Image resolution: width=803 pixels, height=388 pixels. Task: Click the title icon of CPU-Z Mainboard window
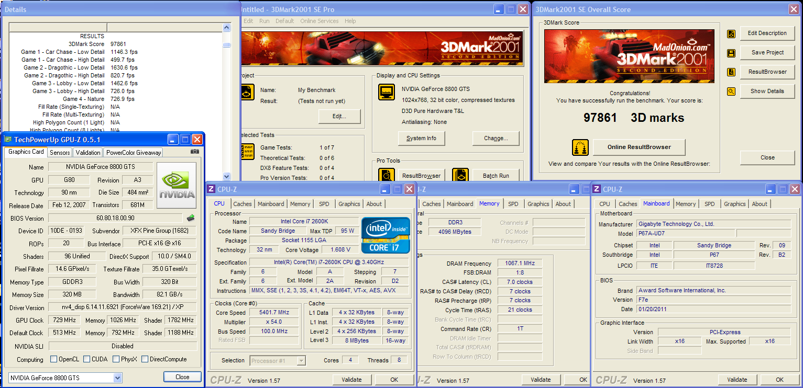[x=596, y=189]
